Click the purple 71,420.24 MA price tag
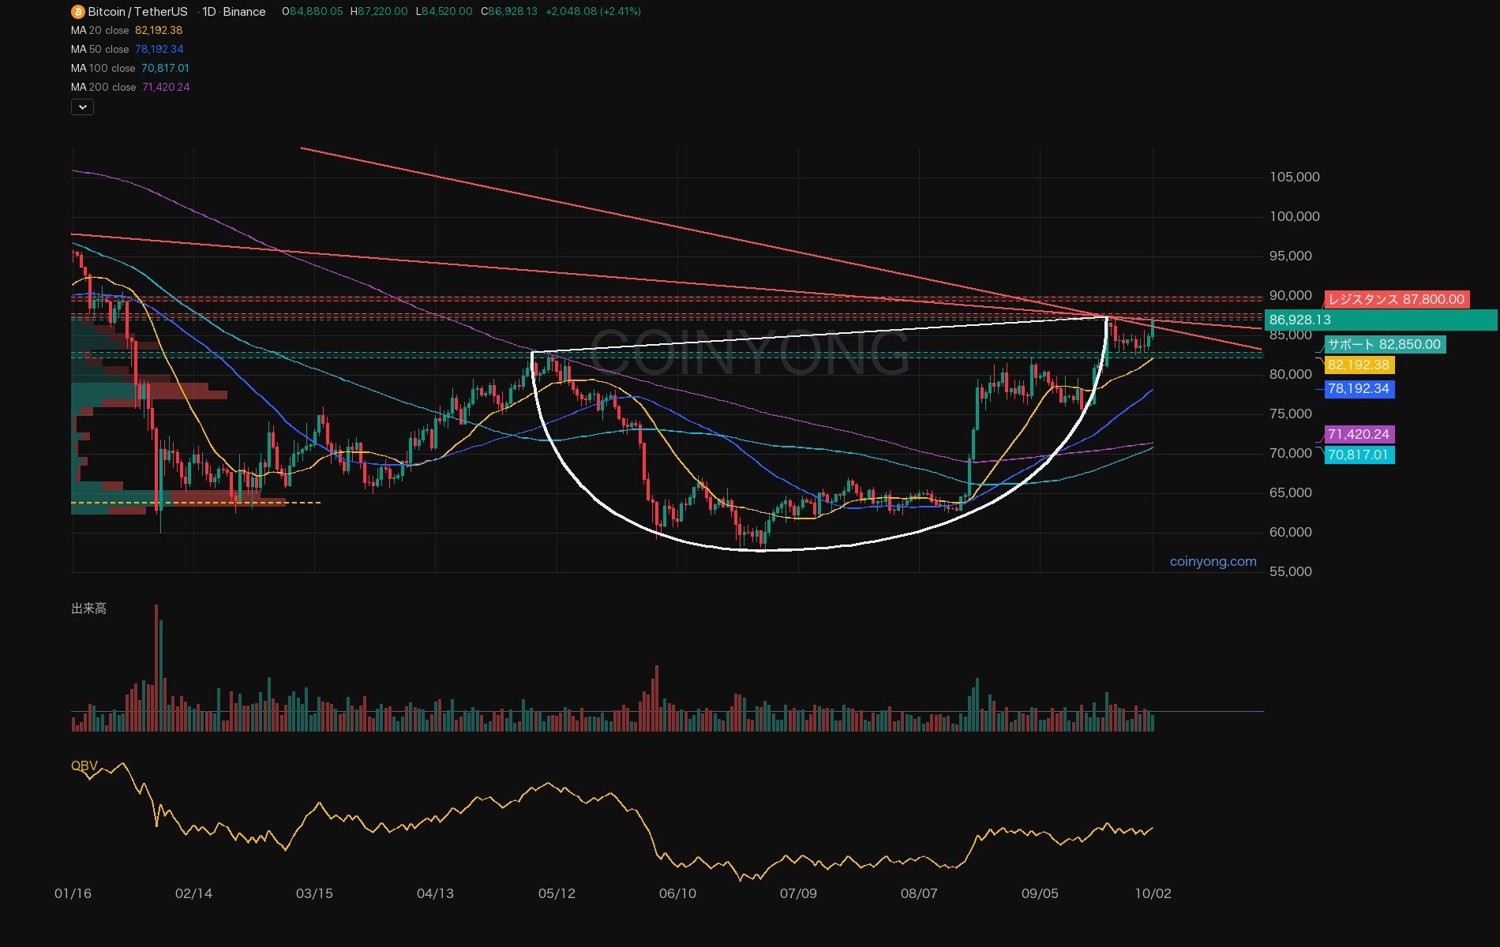Screen dimensions: 1500x947 (1359, 434)
